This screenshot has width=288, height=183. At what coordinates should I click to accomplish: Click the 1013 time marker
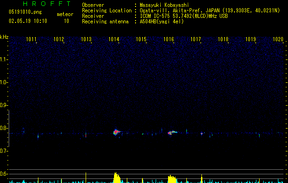[x=87, y=39]
